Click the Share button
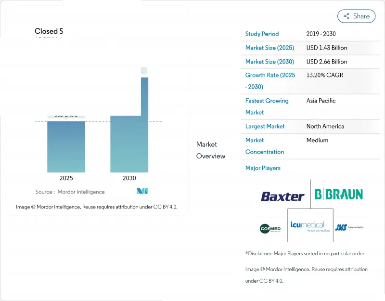Screen dimensions: 385x301 tap(356, 16)
